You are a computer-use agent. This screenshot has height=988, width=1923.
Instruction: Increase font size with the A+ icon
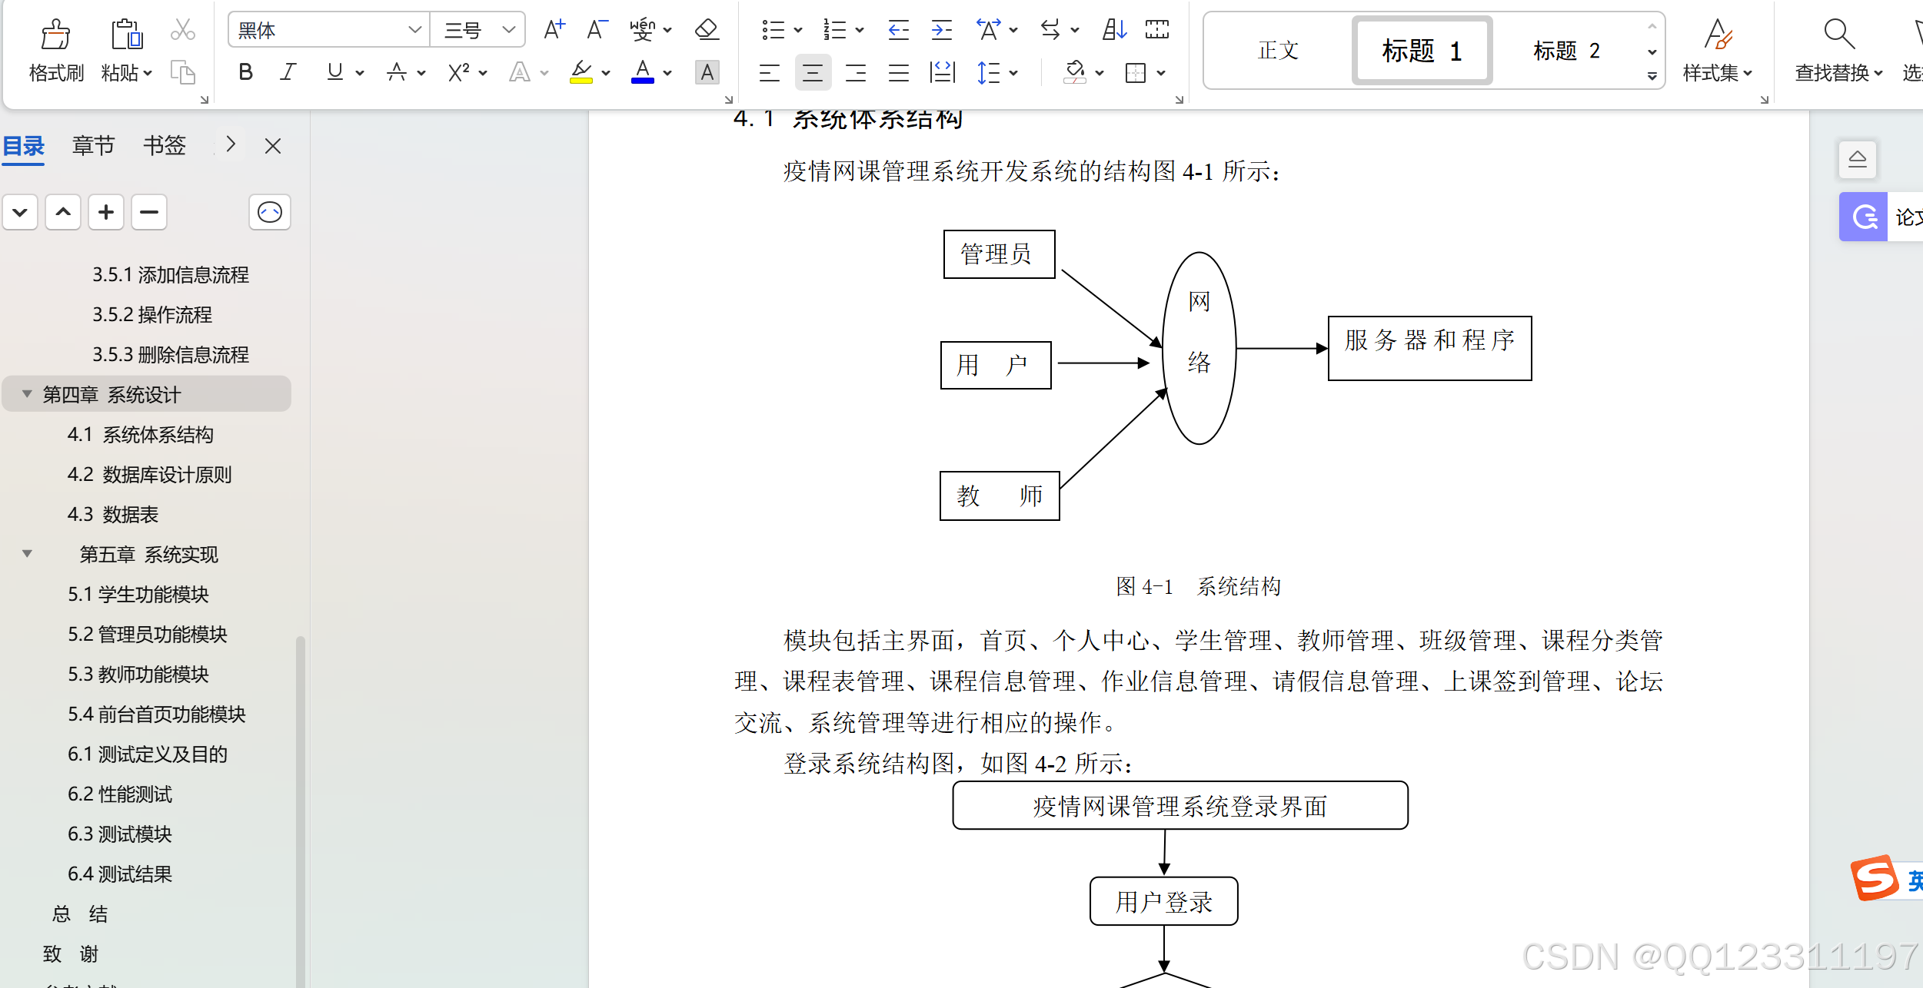[554, 29]
